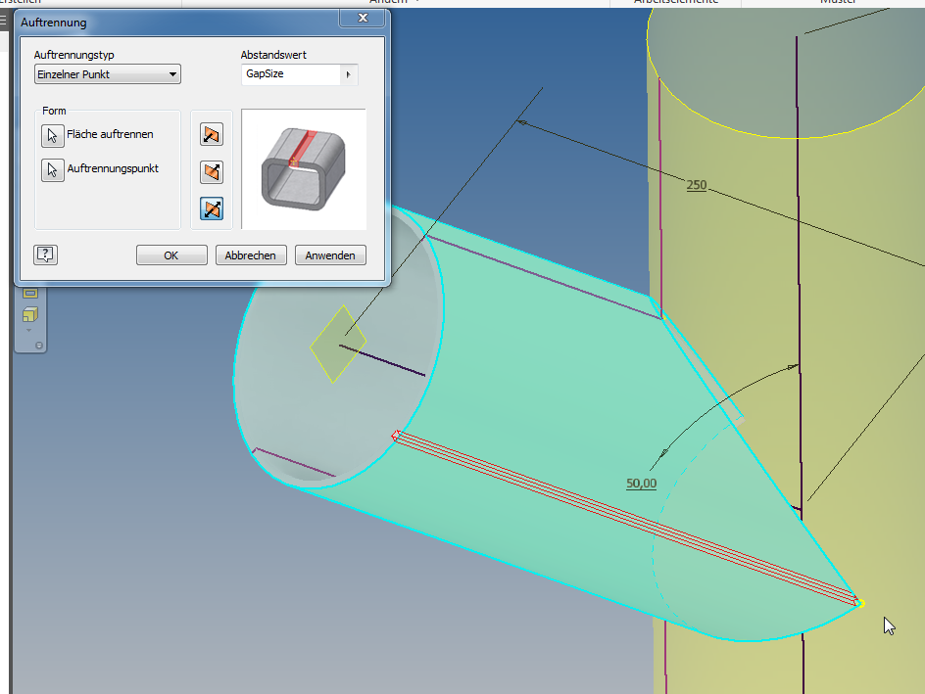Click the Anwenden button
Image resolution: width=925 pixels, height=694 pixels.
[330, 254]
